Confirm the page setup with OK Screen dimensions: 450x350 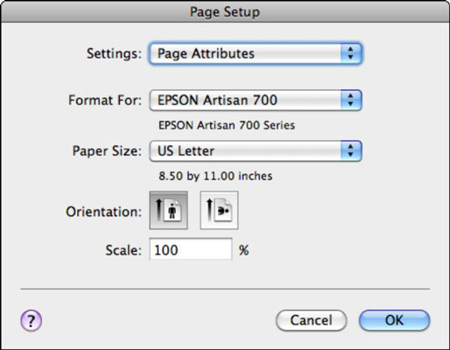394,320
